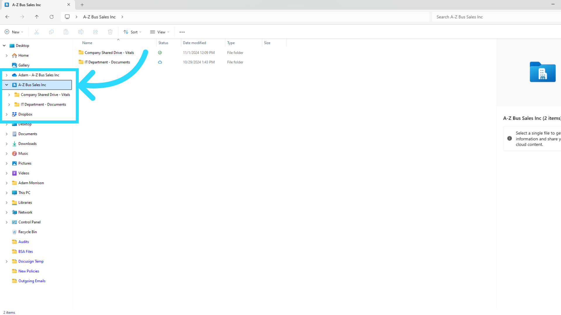
Task: Click the forward navigation arrow
Action: (x=22, y=17)
